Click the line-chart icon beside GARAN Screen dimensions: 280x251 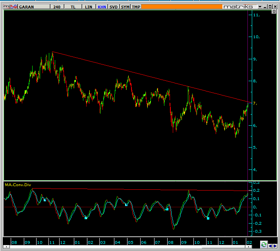coord(14,7)
